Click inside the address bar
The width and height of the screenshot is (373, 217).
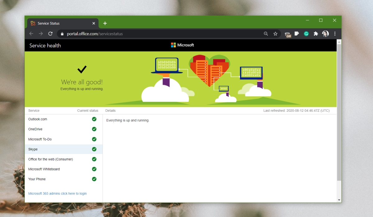tap(124, 34)
